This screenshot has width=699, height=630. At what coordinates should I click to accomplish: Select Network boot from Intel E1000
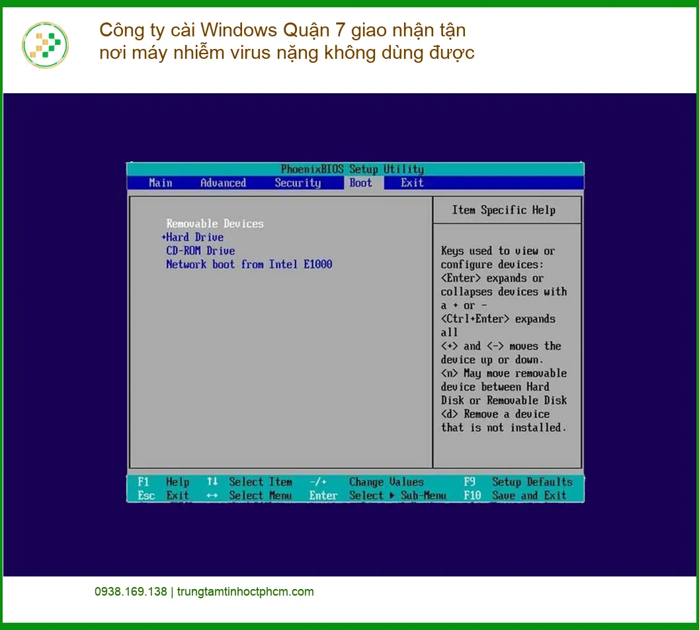[249, 264]
